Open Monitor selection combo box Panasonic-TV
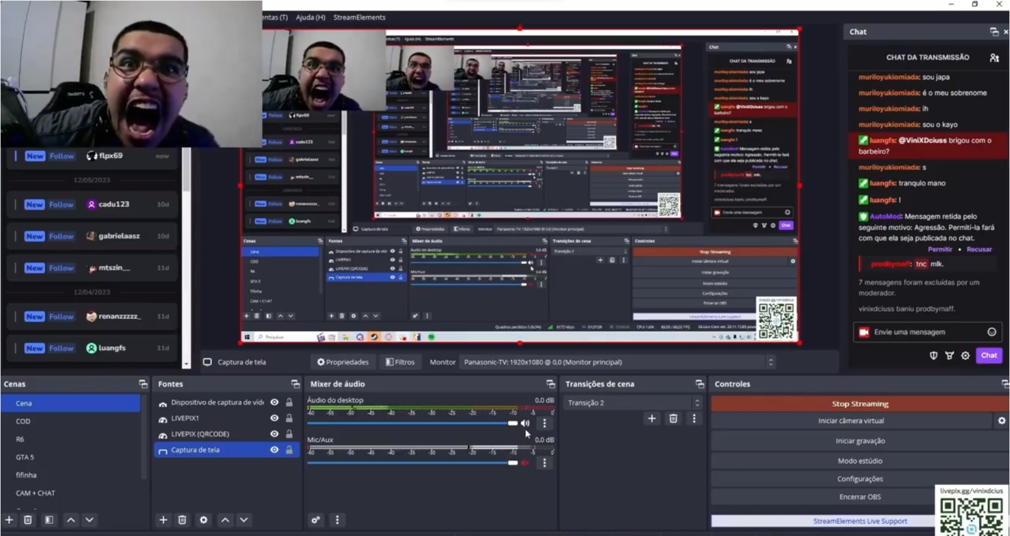This screenshot has height=536, width=1010. (x=617, y=362)
